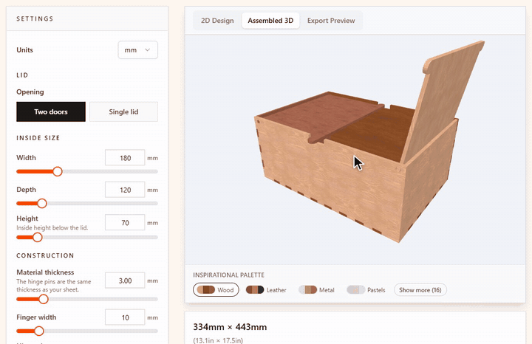Click the 3D box model preview
The width and height of the screenshot is (532, 344).
point(355,150)
